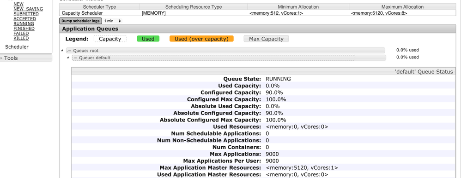461x178 pixels.
Task: Expand the Tools sidebar section
Action: pyautogui.click(x=26, y=58)
